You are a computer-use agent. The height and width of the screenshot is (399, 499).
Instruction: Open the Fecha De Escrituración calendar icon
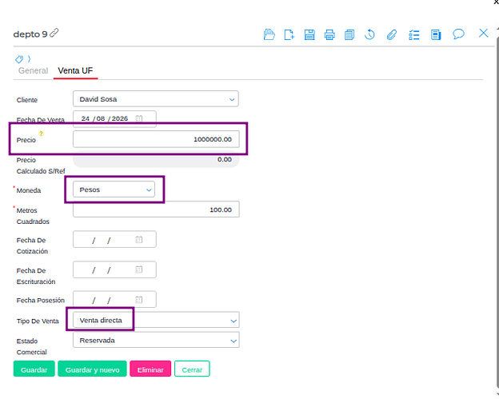[x=139, y=269]
